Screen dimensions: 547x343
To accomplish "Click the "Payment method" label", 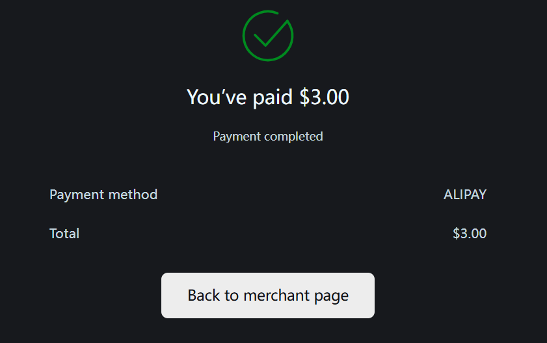I will [x=103, y=195].
